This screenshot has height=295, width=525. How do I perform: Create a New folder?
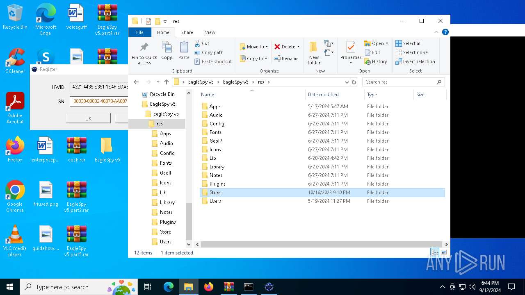314,53
